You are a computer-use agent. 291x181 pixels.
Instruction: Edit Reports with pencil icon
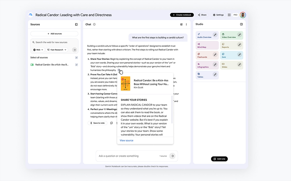pyautogui.click(x=239, y=45)
